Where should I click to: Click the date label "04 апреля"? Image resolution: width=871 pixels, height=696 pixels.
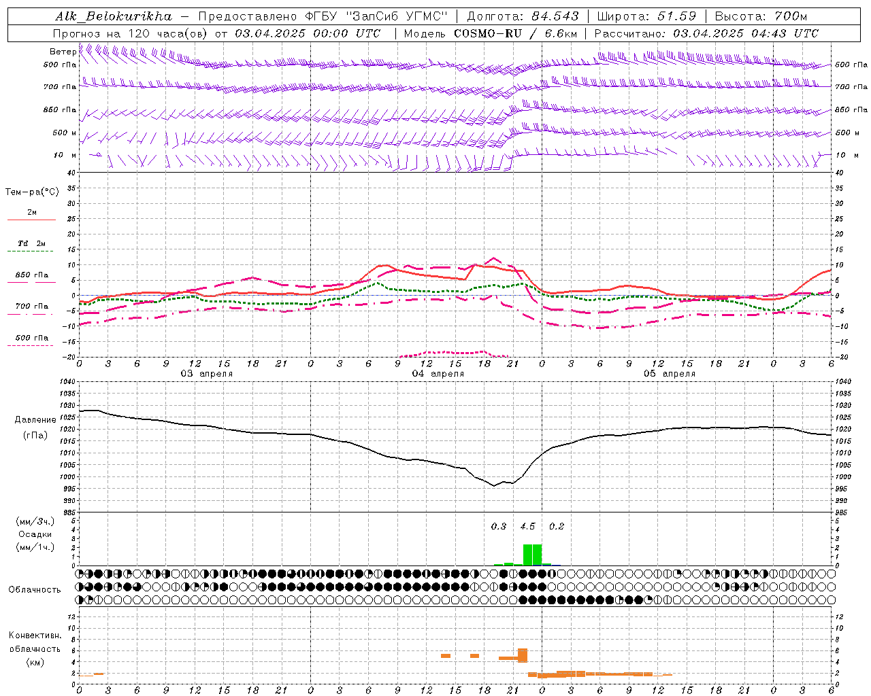[x=438, y=373]
